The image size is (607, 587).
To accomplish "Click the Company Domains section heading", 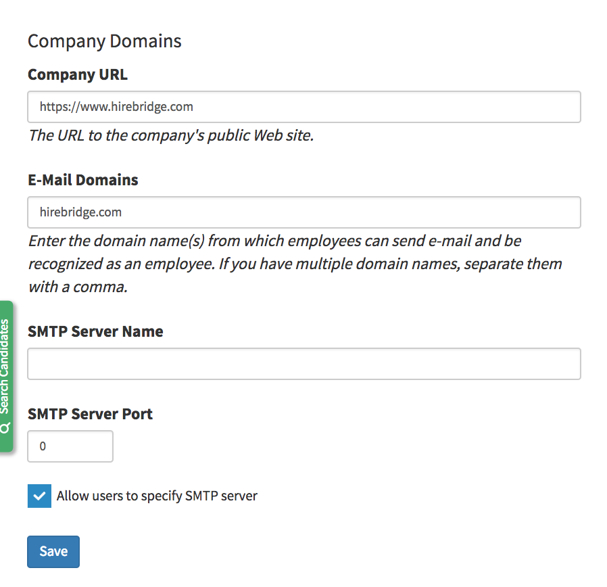I will (105, 41).
